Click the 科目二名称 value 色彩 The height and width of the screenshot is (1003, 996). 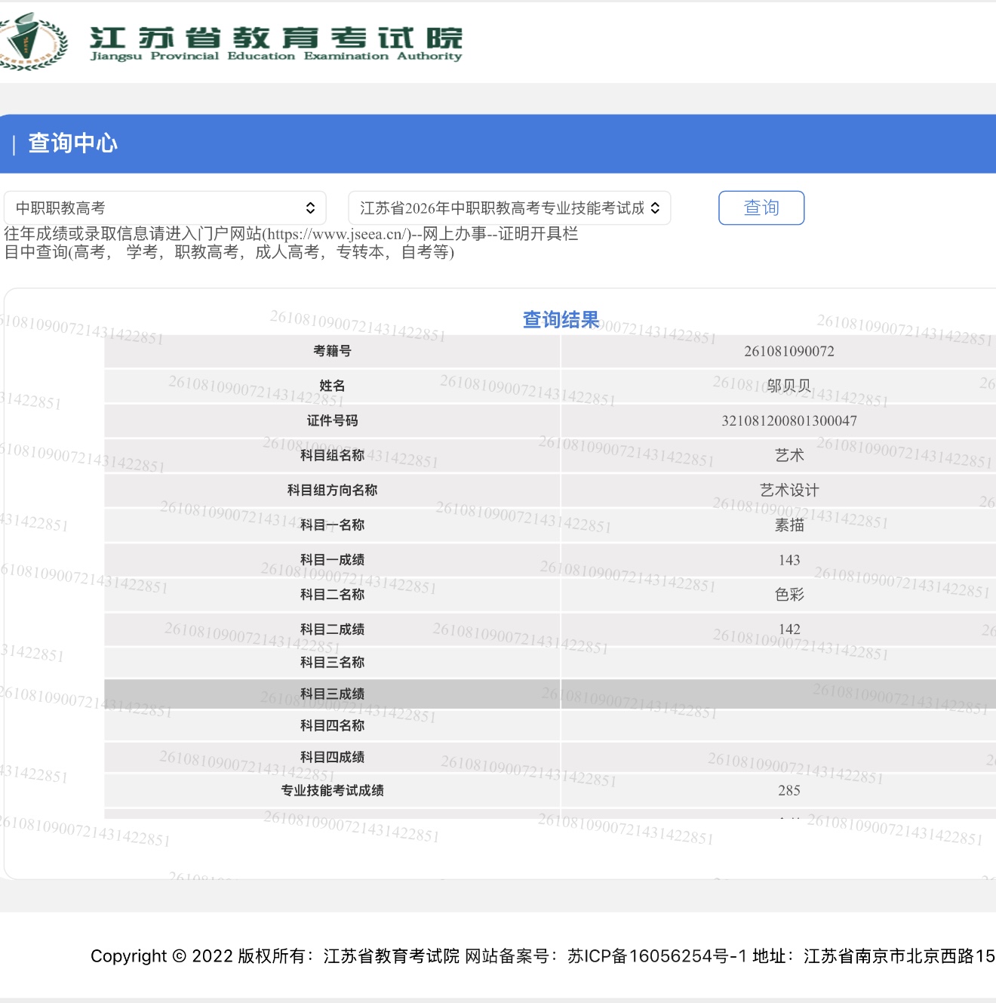tap(789, 595)
